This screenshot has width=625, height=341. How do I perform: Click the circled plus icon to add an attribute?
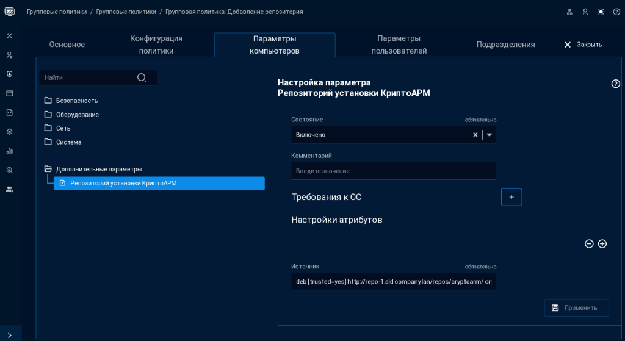pos(602,244)
